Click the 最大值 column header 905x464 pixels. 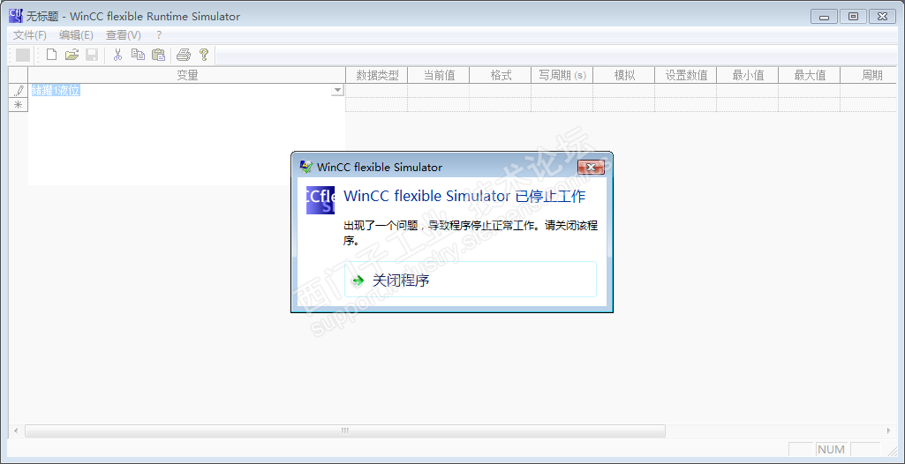[x=809, y=75]
